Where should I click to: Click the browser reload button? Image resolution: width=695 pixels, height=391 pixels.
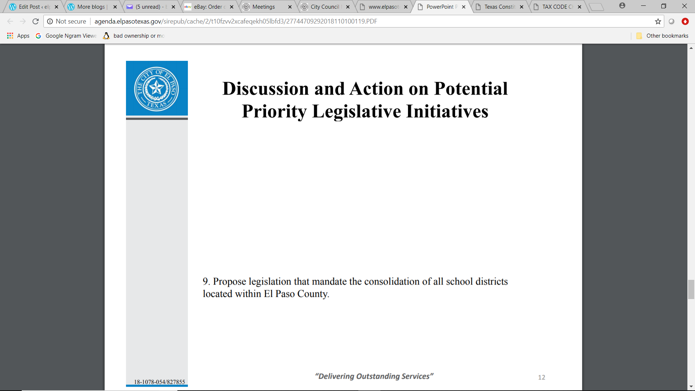(35, 21)
